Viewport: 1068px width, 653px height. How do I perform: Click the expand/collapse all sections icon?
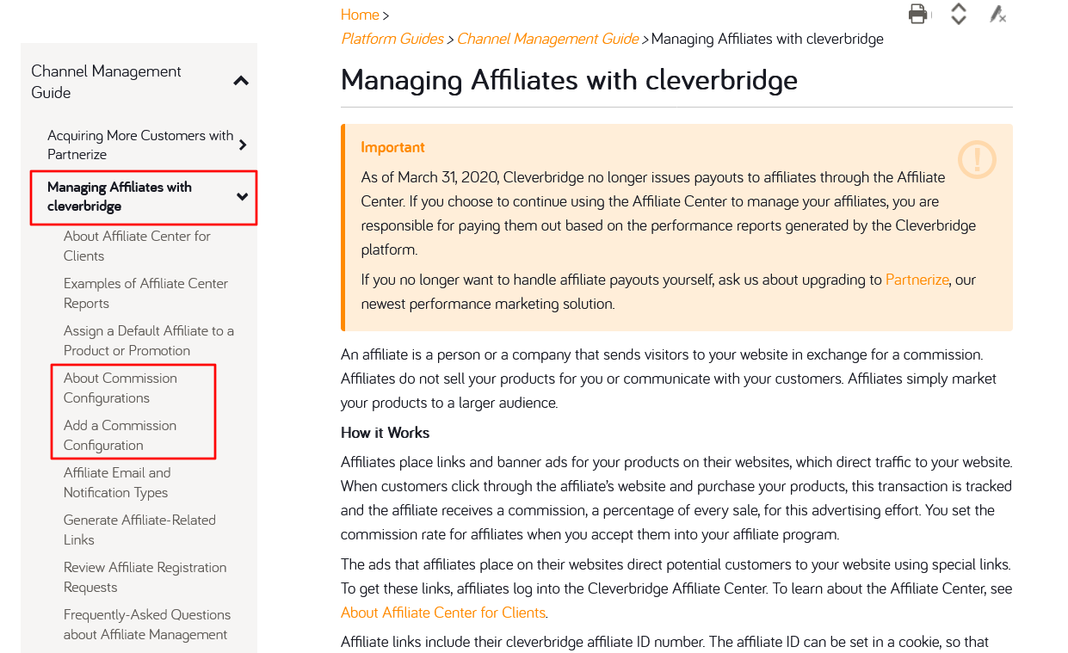pos(958,14)
